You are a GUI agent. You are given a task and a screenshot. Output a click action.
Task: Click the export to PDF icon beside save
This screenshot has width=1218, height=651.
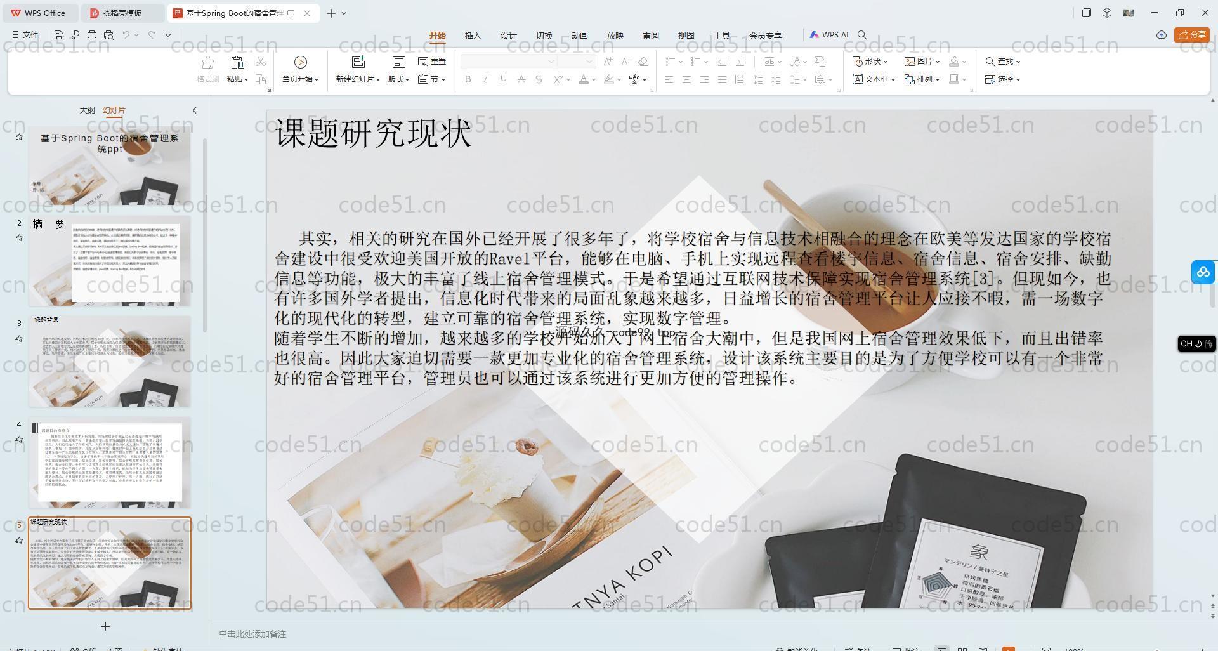[75, 35]
